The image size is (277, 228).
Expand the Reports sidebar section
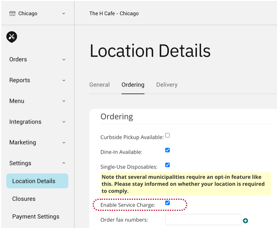coord(37,80)
